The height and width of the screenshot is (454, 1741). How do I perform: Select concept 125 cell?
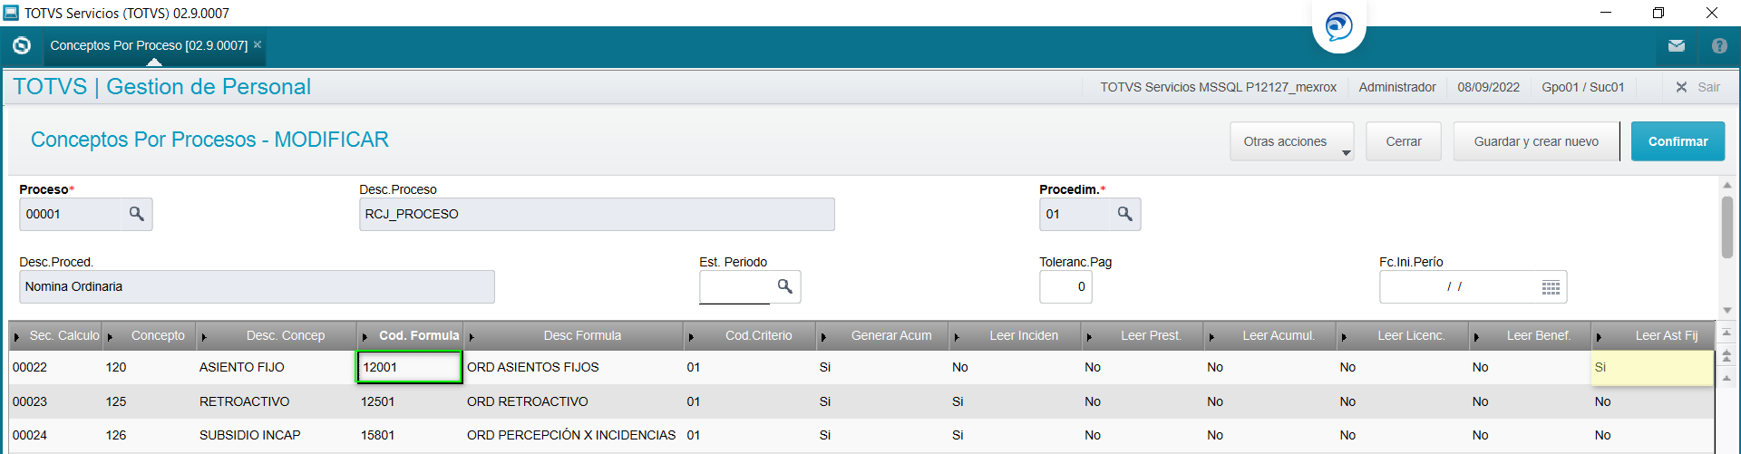(149, 401)
